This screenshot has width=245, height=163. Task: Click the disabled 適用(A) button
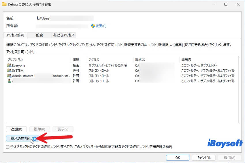tap(229, 158)
